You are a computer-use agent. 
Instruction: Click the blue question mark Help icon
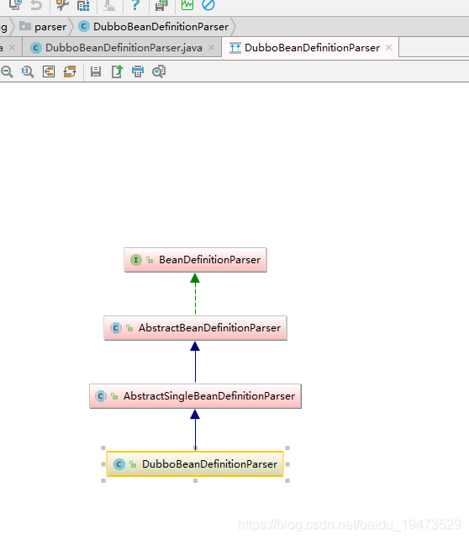(x=135, y=4)
